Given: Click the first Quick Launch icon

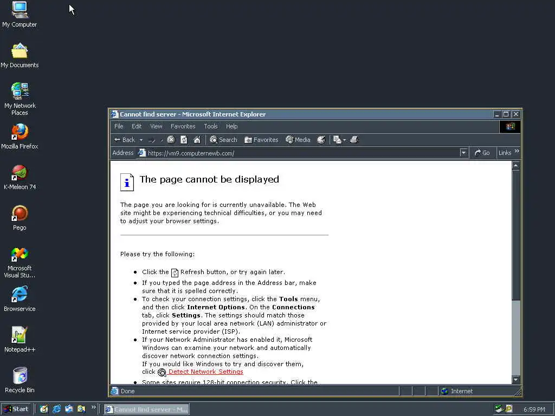Looking at the screenshot, I should pyautogui.click(x=44, y=409).
